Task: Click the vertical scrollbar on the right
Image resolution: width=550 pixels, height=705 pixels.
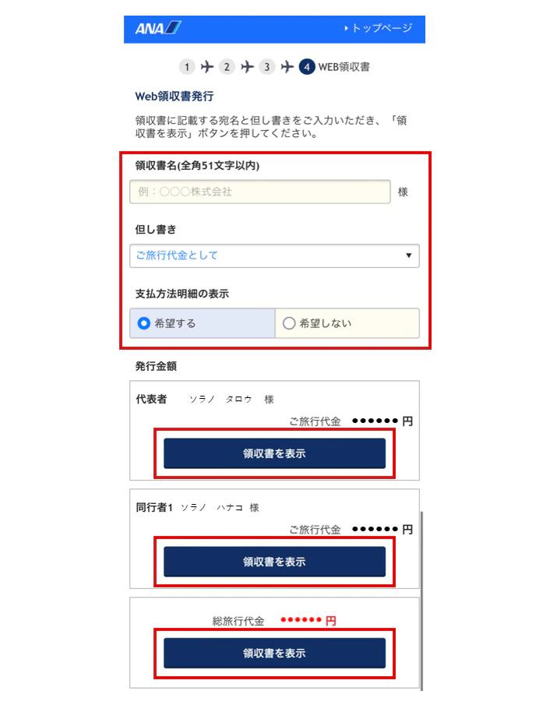Action: pyautogui.click(x=421, y=600)
